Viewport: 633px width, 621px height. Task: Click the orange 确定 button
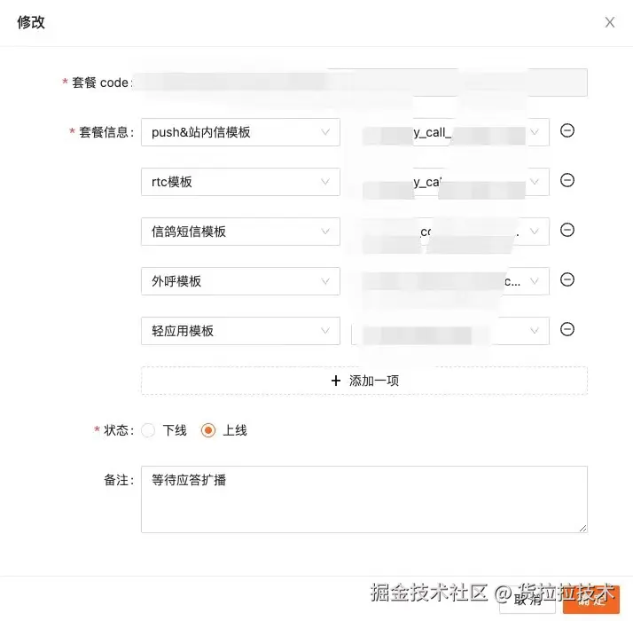point(591,600)
